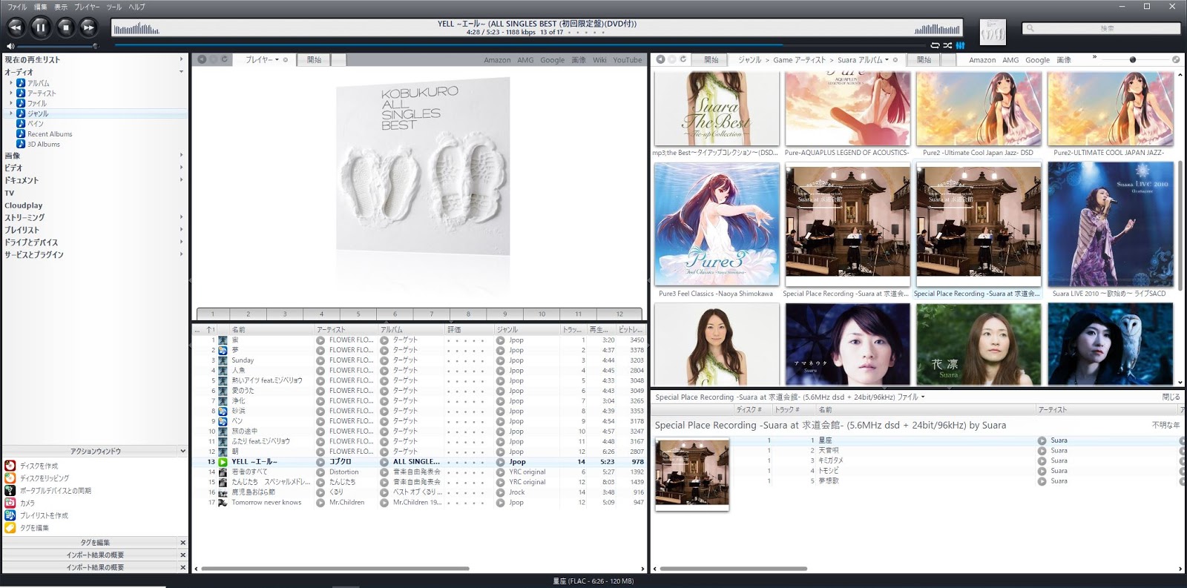Viewport: 1187px width, 588px height.
Task: Click the previous track (rewind) button
Action: [16, 28]
